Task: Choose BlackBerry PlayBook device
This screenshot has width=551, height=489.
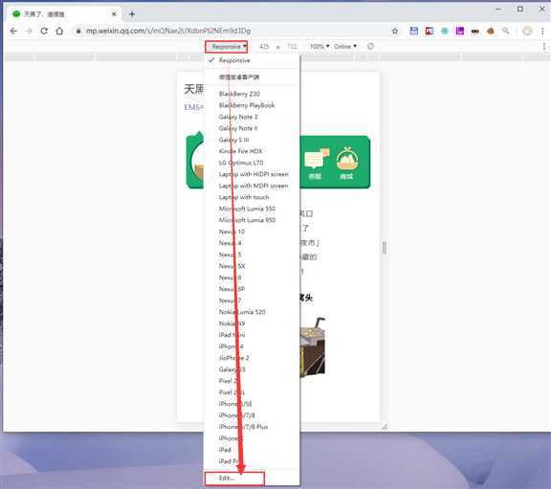Action: 252,105
